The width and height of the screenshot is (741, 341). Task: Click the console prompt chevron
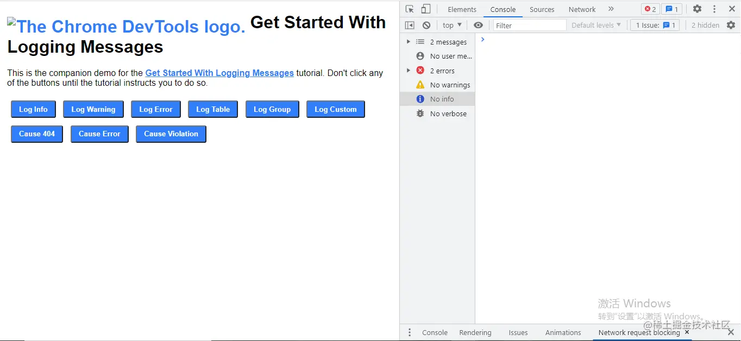point(482,40)
